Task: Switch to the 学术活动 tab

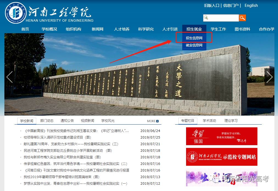Action: tap(209, 121)
